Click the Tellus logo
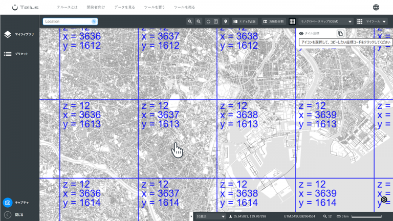The image size is (393, 221). pos(25,7)
